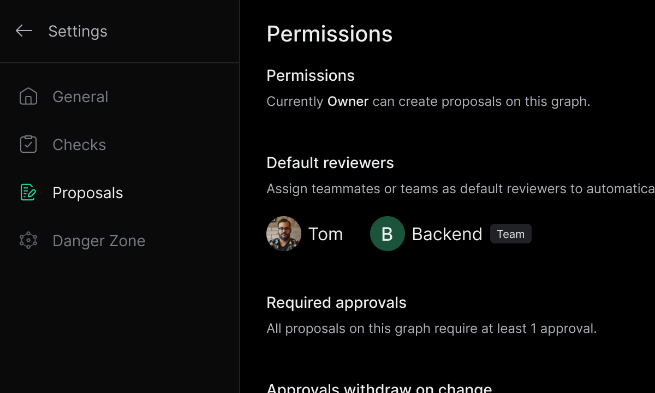
Task: Click the bold Owner role text
Action: click(348, 102)
